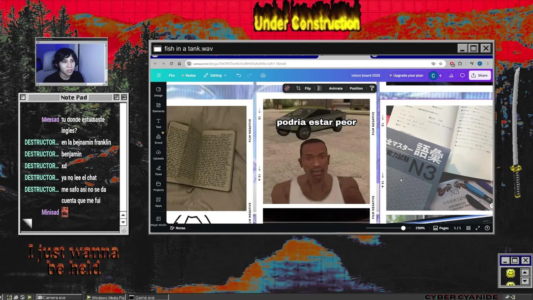Click the zoom slider handle
The width and height of the screenshot is (533, 300).
[x=403, y=228]
